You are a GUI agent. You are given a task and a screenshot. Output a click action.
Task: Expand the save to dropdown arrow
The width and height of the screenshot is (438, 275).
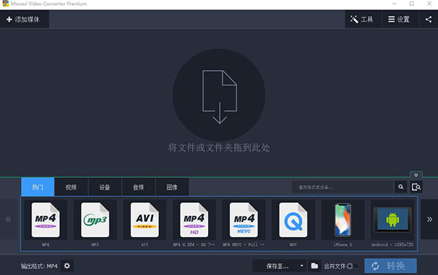coord(301,266)
